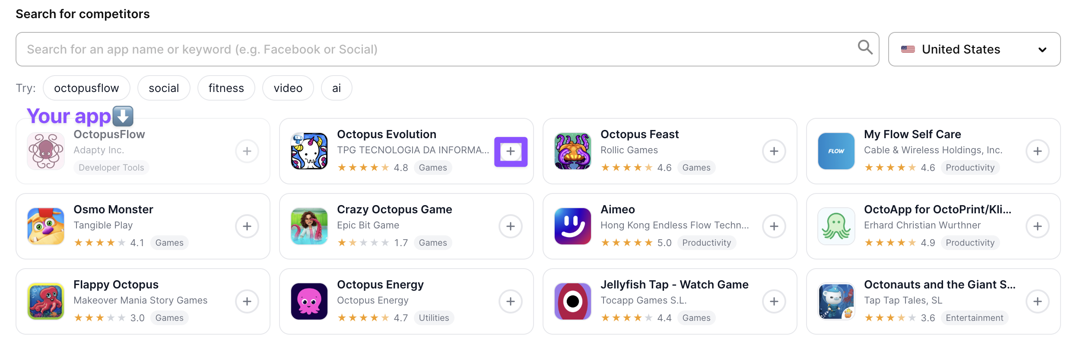Click the OctopusFlow app icon
This screenshot has height=342, width=1080.
pyautogui.click(x=45, y=151)
